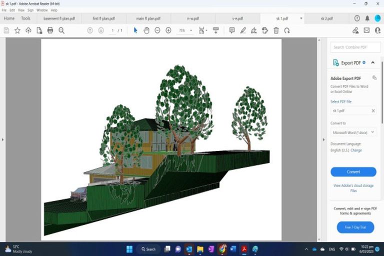Click the print icon in the toolbar
Viewport: 384px width, 256px height.
click(x=50, y=30)
